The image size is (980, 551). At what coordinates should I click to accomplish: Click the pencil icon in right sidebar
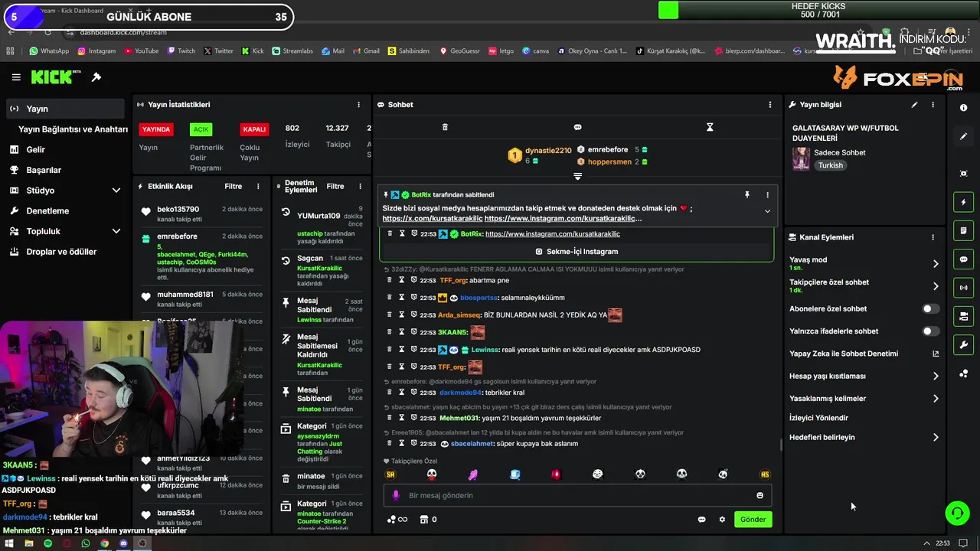(963, 136)
